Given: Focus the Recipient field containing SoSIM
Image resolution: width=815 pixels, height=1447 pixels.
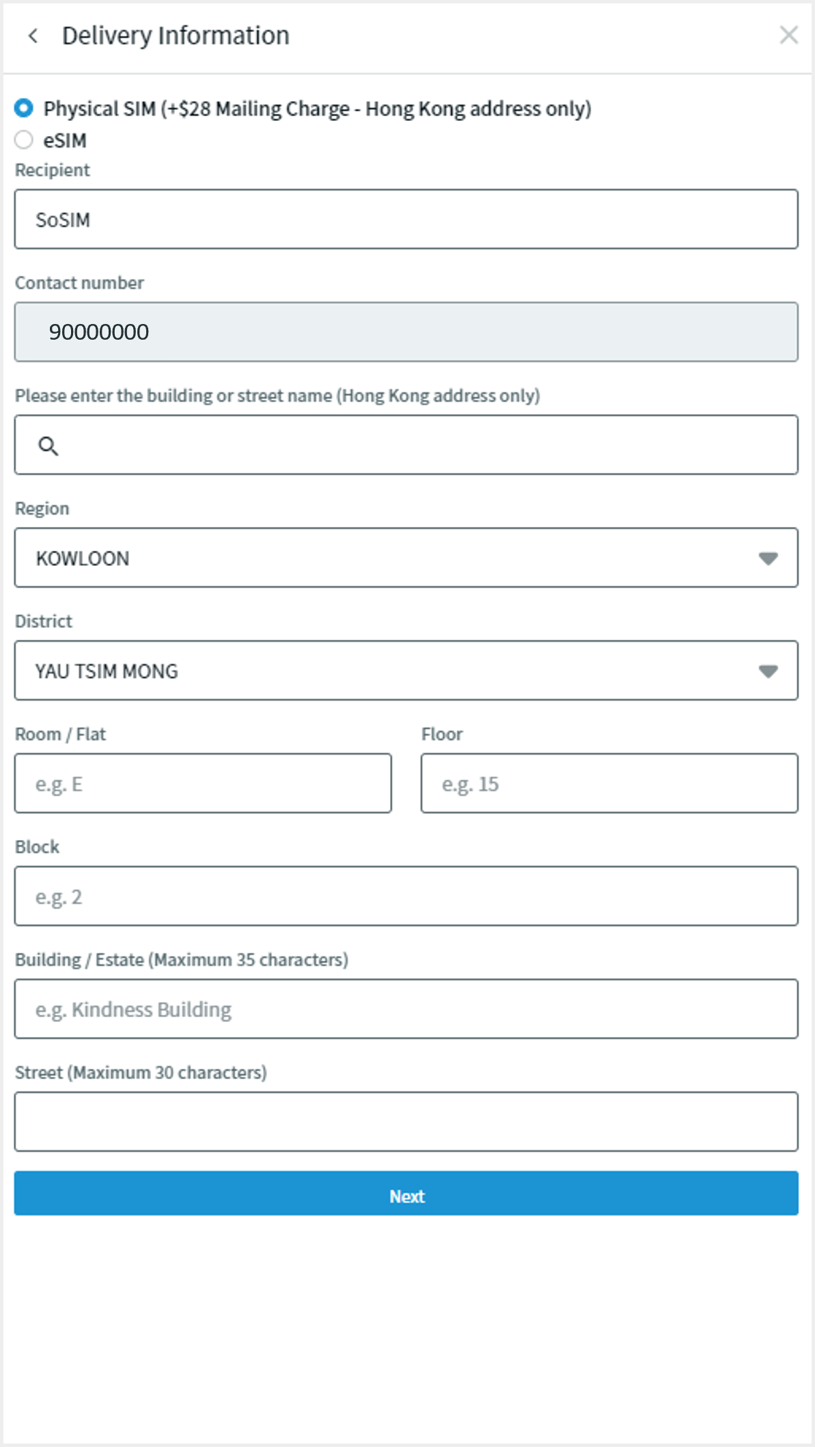Looking at the screenshot, I should click(x=406, y=219).
